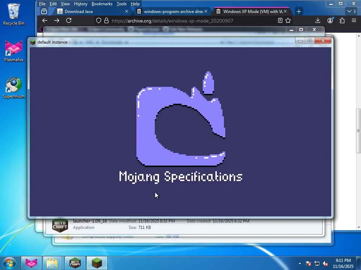Maximize the blurred window behind default instance
The image size is (361, 270).
click(x=301, y=30)
